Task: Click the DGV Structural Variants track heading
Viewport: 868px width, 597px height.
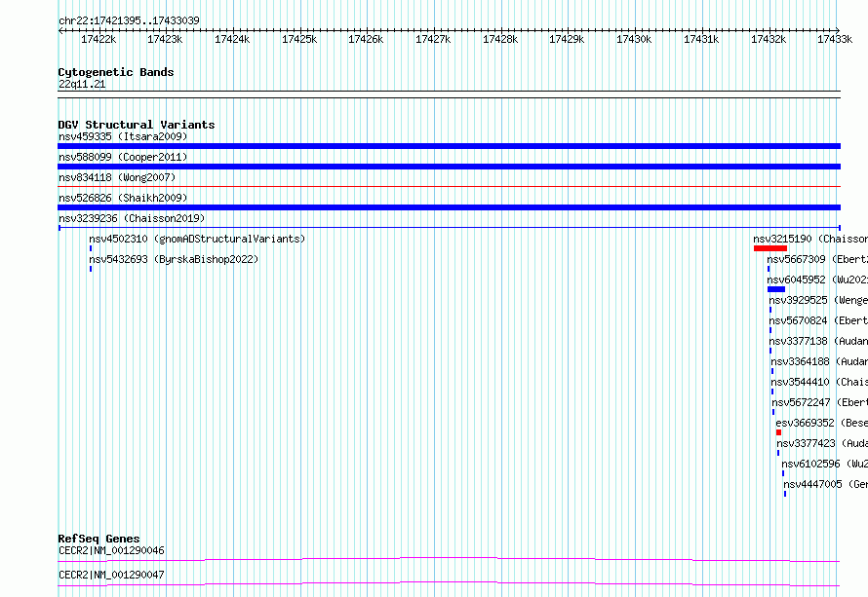Action: coord(137,125)
